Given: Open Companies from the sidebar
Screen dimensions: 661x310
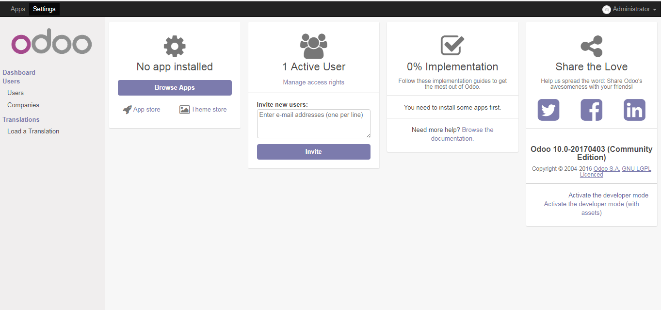Looking at the screenshot, I should coord(23,105).
